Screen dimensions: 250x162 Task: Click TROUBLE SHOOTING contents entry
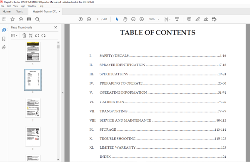point(157,139)
